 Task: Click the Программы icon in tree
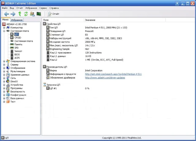[8, 88]
